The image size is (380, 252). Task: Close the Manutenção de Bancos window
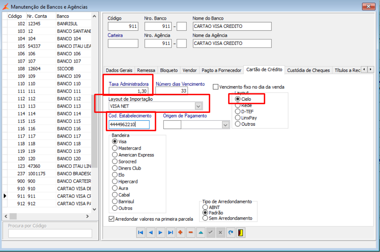[x=368, y=7]
